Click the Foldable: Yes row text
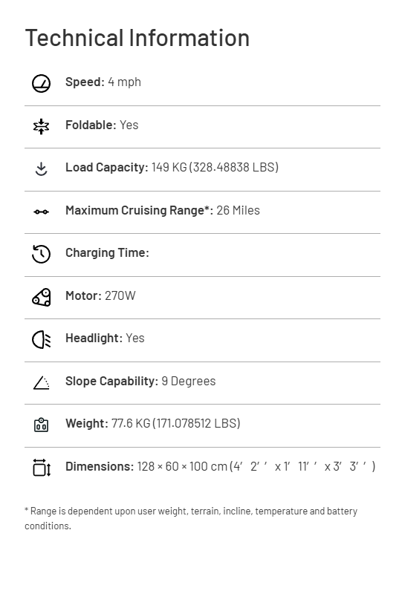Screen dimensions: 402x605 pyautogui.click(x=102, y=125)
